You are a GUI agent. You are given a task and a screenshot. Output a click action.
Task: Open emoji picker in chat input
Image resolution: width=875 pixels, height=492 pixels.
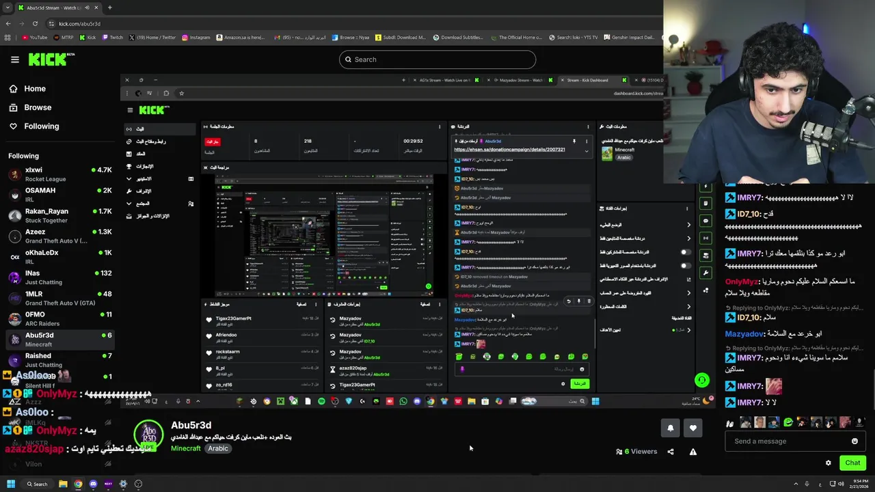[x=854, y=441]
